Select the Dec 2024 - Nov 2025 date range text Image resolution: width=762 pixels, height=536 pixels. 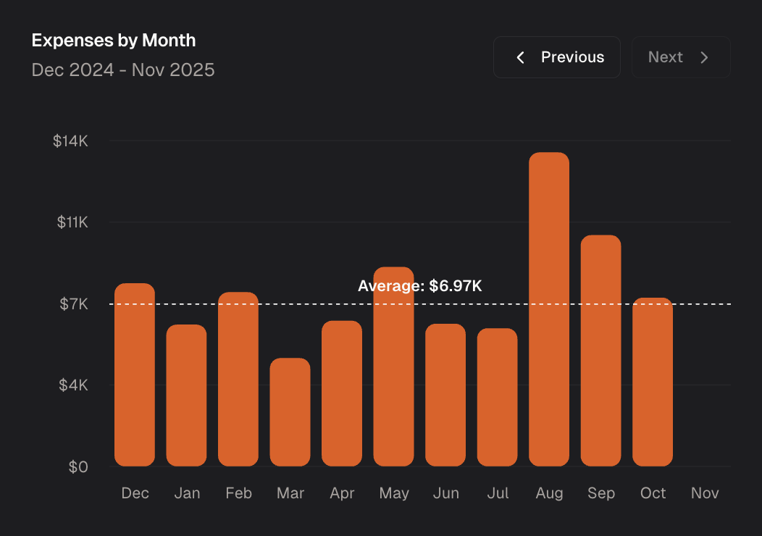(123, 70)
